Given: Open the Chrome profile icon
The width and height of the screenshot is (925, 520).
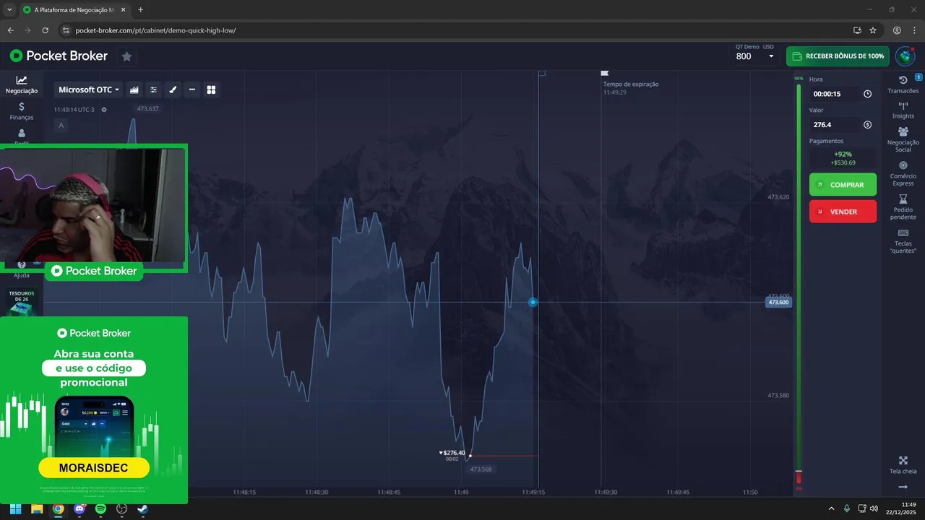Looking at the screenshot, I should (897, 30).
